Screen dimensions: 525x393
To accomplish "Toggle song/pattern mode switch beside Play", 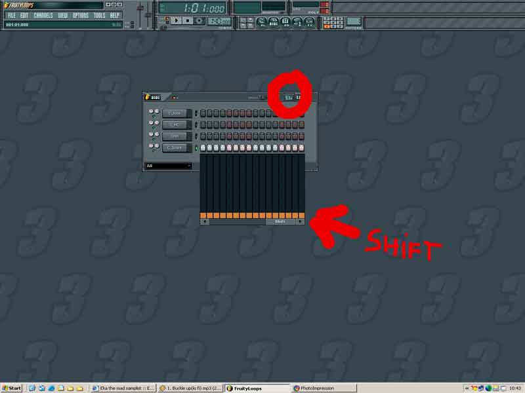I will click(x=167, y=20).
